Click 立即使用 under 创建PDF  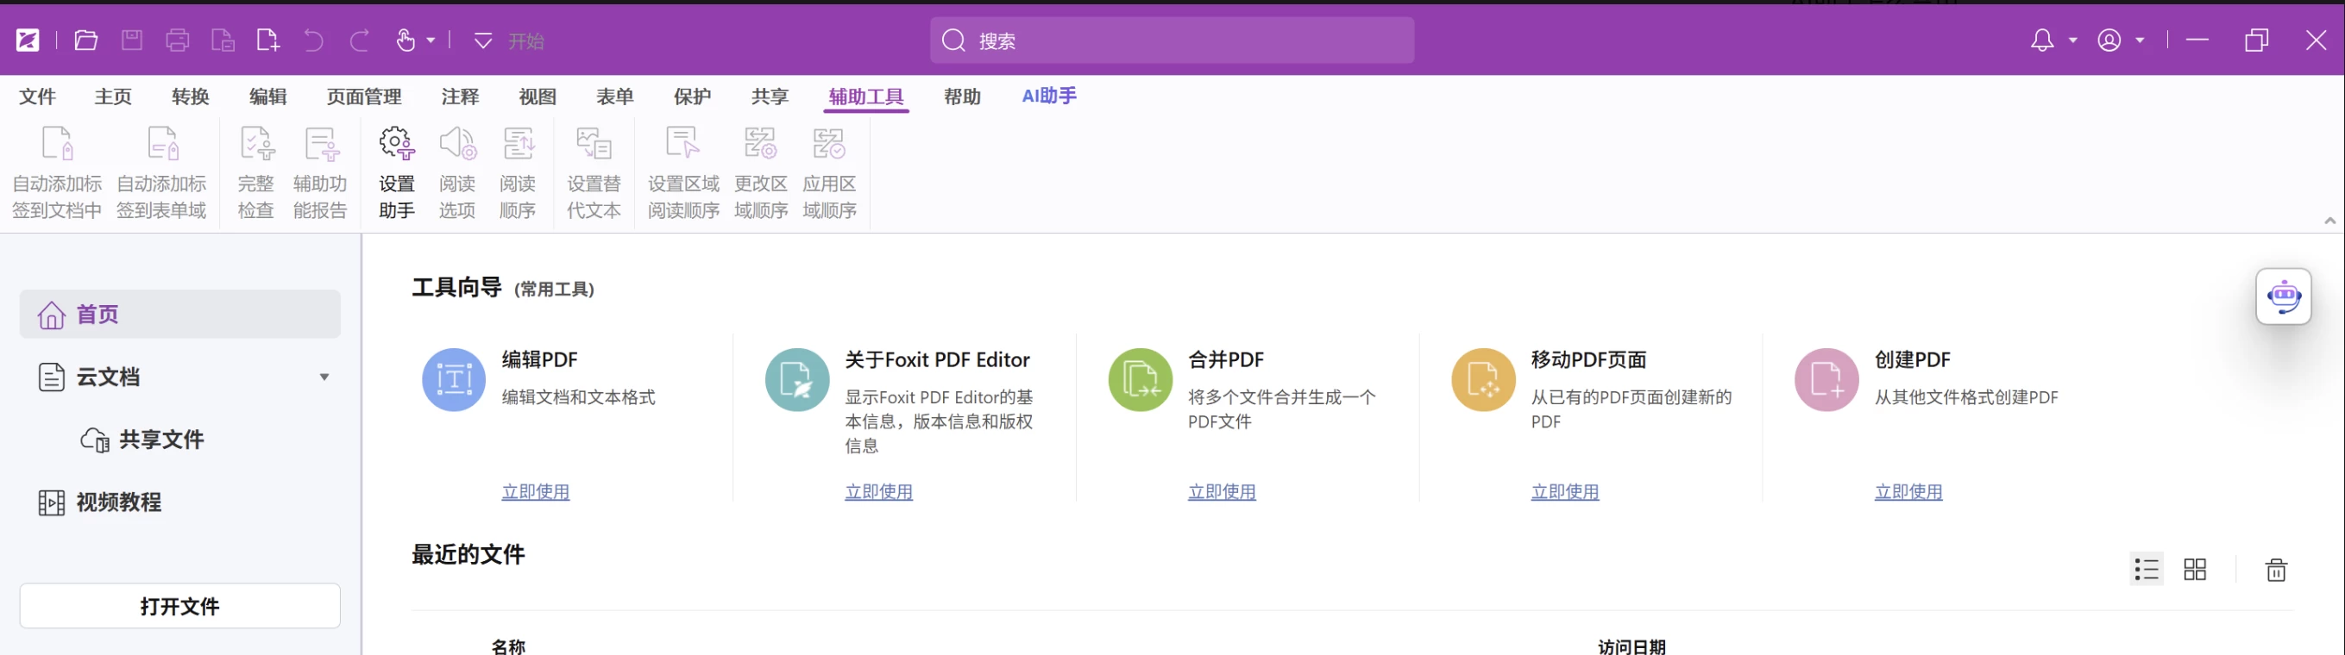(1908, 492)
